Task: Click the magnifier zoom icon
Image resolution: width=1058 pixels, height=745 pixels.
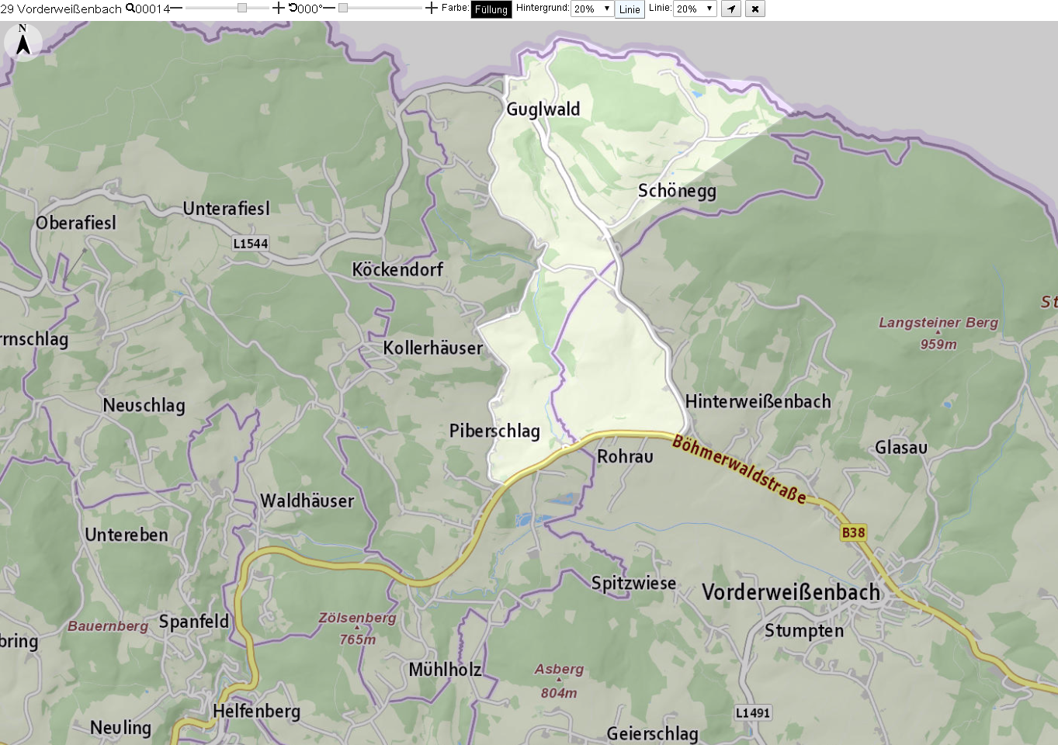Action: point(130,8)
